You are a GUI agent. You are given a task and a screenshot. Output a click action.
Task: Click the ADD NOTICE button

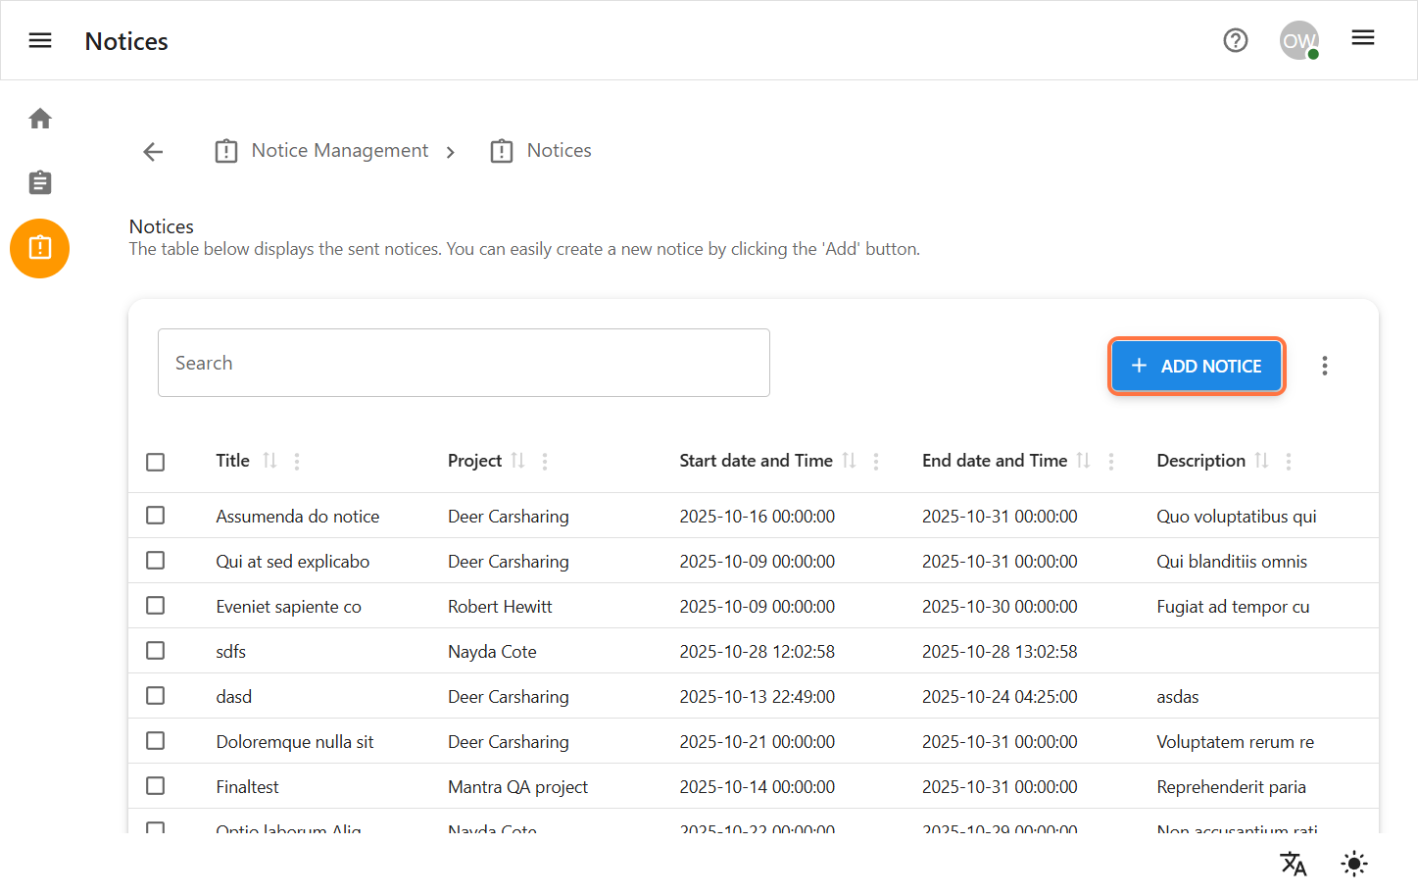[x=1196, y=366]
